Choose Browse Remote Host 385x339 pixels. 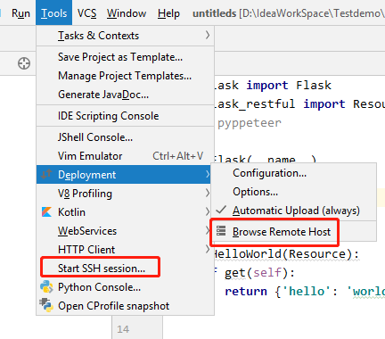tap(293, 231)
